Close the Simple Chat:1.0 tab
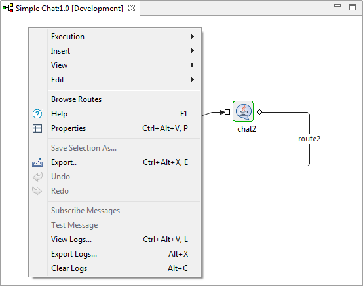 pyautogui.click(x=132, y=8)
